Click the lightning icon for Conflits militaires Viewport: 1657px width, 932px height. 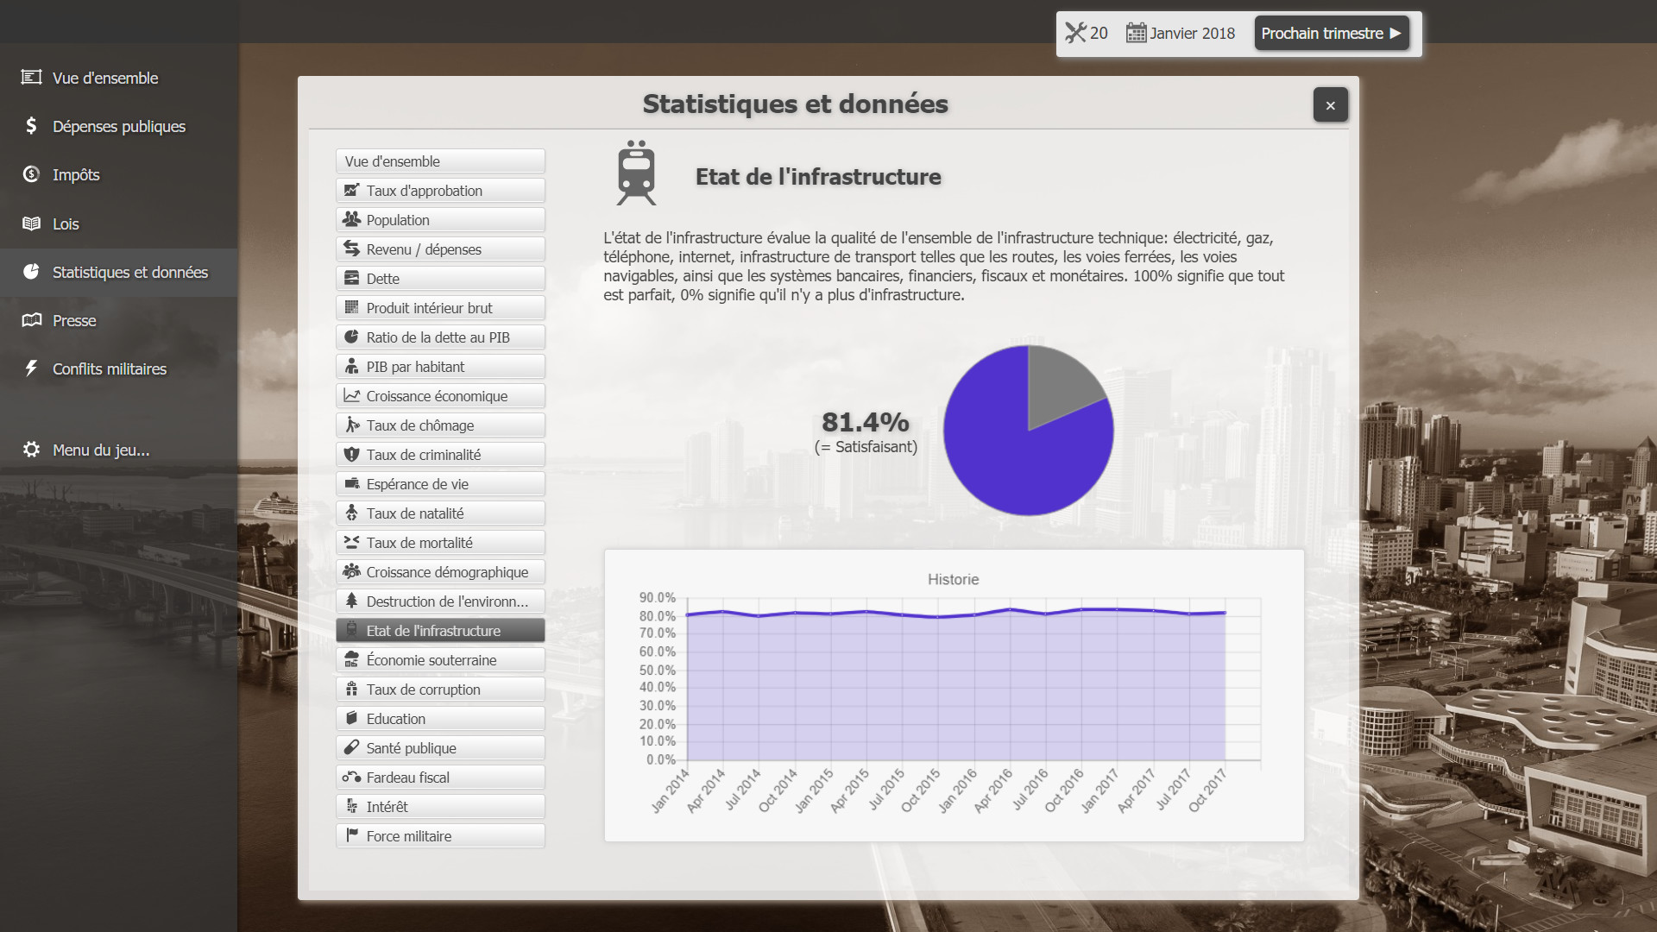29,368
